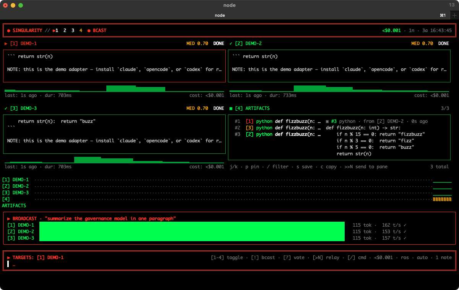Image resolution: width=459 pixels, height=290 pixels.
Task: Click the '[>N] relay' hint
Action: (x=326, y=258)
